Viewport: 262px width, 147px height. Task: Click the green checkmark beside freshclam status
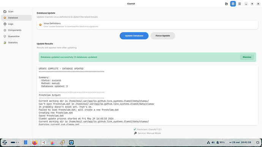[x=135, y=129]
